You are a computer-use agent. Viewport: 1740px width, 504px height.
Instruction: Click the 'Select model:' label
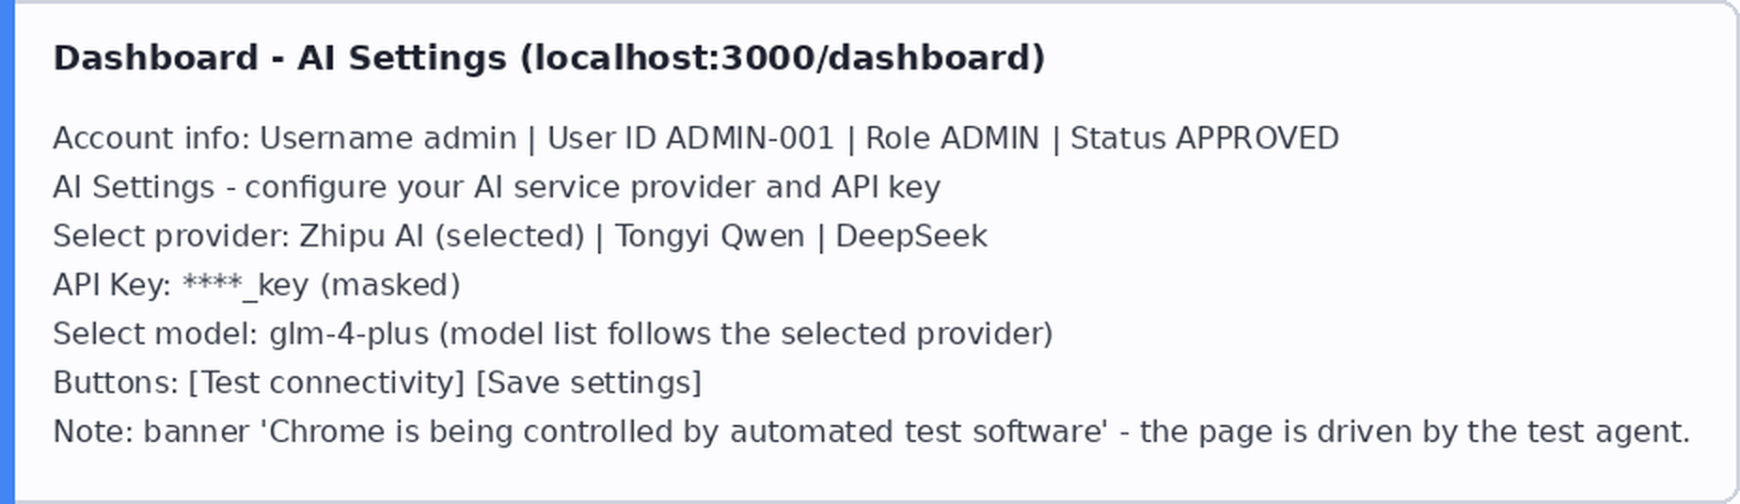point(156,334)
